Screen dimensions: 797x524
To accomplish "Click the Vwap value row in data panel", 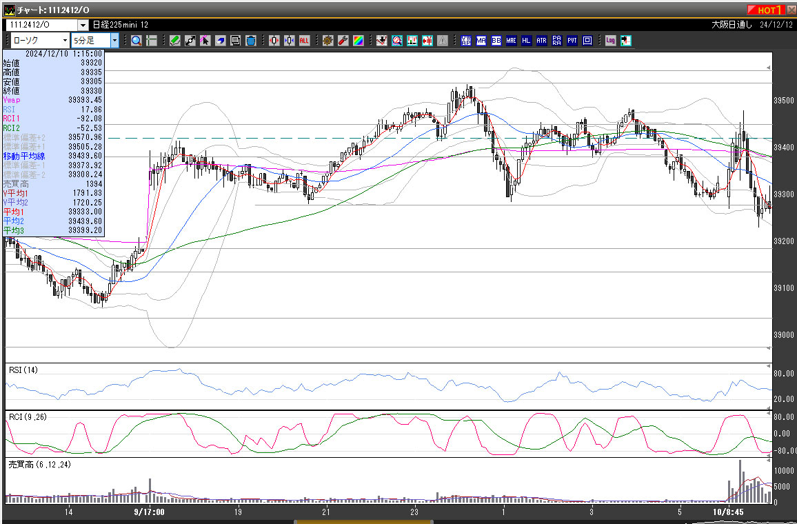I will 53,100.
